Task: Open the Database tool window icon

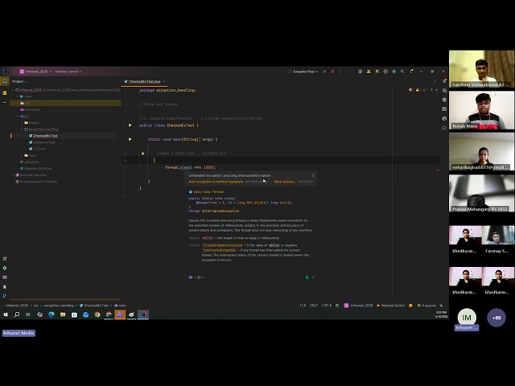Action: tap(444, 90)
